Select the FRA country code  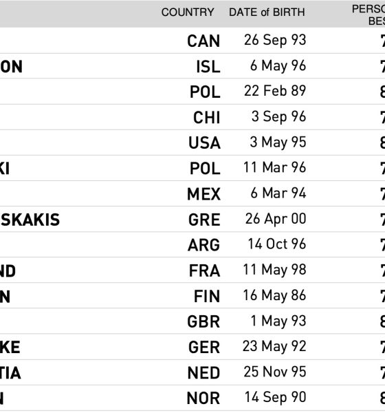point(204,271)
